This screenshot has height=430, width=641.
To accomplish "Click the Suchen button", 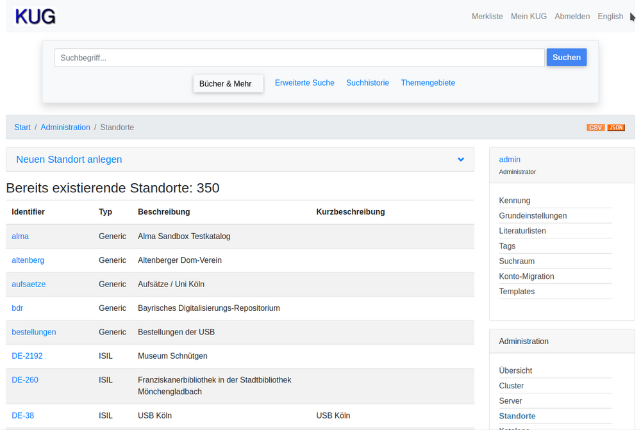I will 566,58.
